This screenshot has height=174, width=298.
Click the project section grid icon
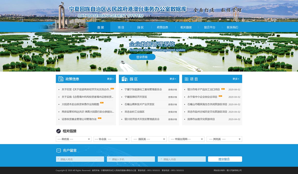click(186, 79)
